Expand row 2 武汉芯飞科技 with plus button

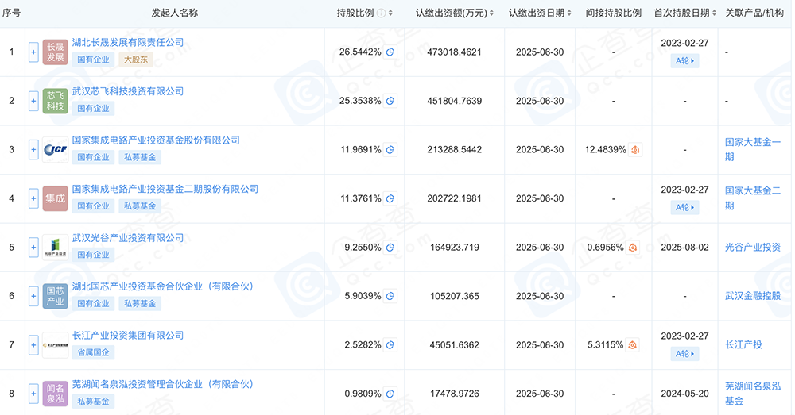[x=33, y=102]
